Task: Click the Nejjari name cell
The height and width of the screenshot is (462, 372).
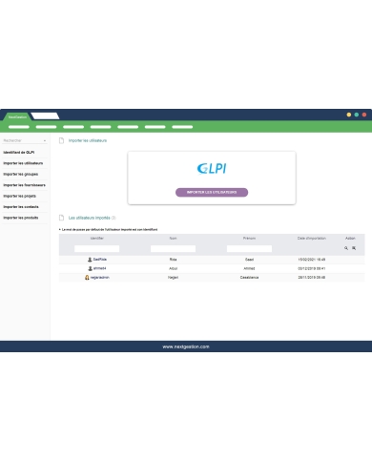Action: pos(173,278)
